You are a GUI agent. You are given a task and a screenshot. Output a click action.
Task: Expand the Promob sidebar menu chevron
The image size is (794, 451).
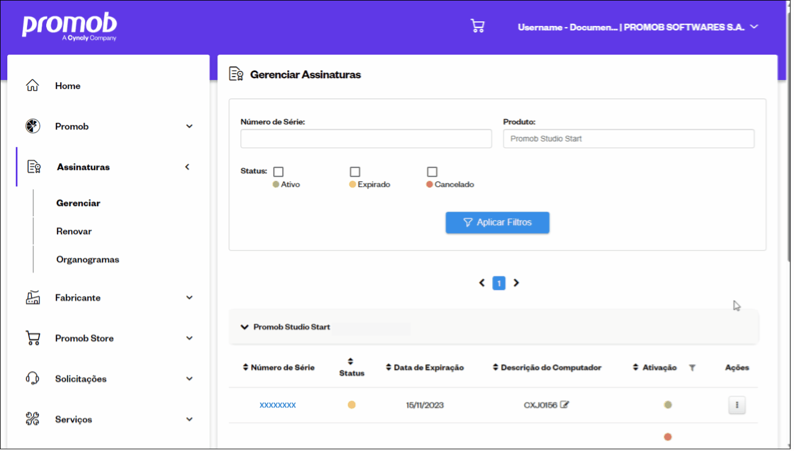(189, 126)
